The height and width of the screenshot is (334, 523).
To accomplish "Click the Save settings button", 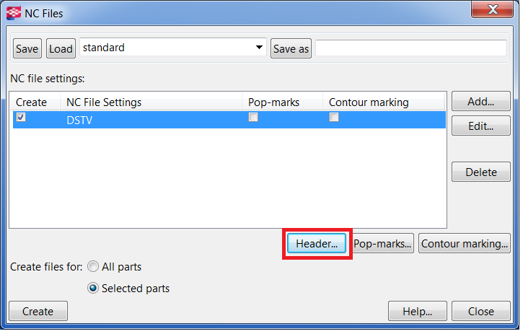I will pos(27,48).
